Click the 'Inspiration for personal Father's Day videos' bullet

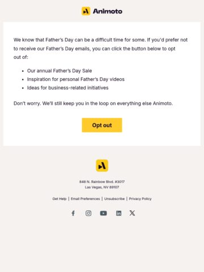76,79
